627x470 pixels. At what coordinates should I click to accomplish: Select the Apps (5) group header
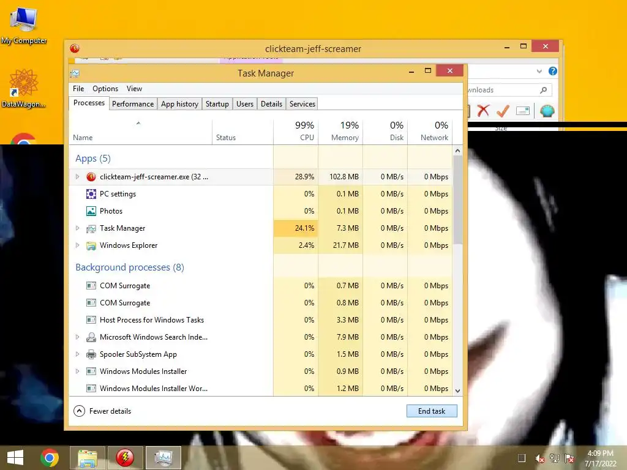93,159
